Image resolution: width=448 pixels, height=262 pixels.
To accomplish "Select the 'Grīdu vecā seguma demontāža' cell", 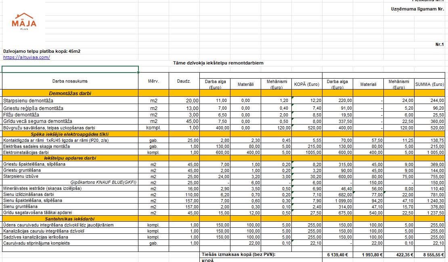I will pyautogui.click(x=70, y=121).
